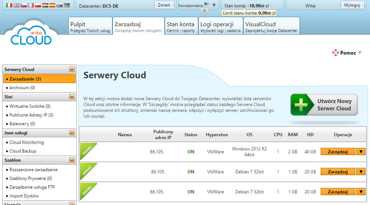The height and width of the screenshot is (205, 370).
Task: Open the Pulpit tab
Action: pyautogui.click(x=90, y=25)
